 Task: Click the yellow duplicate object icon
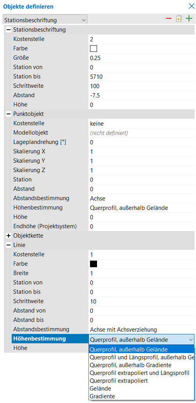(179, 19)
